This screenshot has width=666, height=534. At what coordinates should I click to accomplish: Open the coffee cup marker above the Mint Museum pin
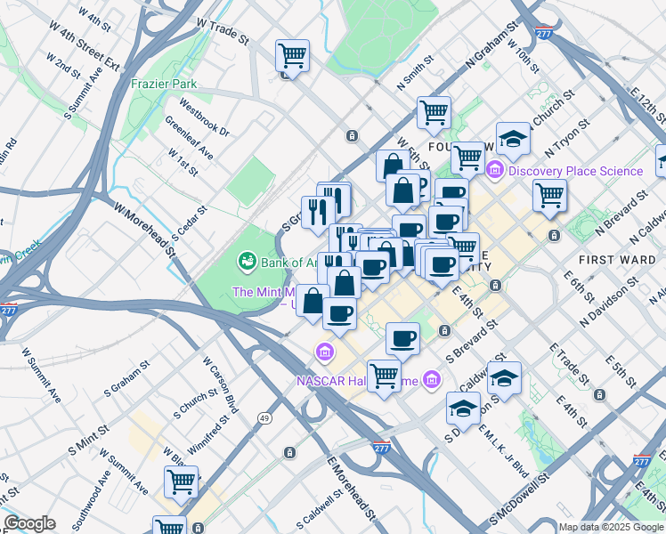tap(340, 315)
